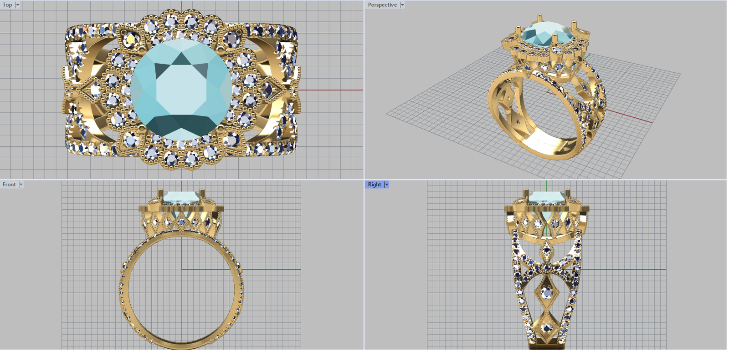Click the active Right viewport title label
Viewport: 729px width, 351px height.
pyautogui.click(x=374, y=185)
